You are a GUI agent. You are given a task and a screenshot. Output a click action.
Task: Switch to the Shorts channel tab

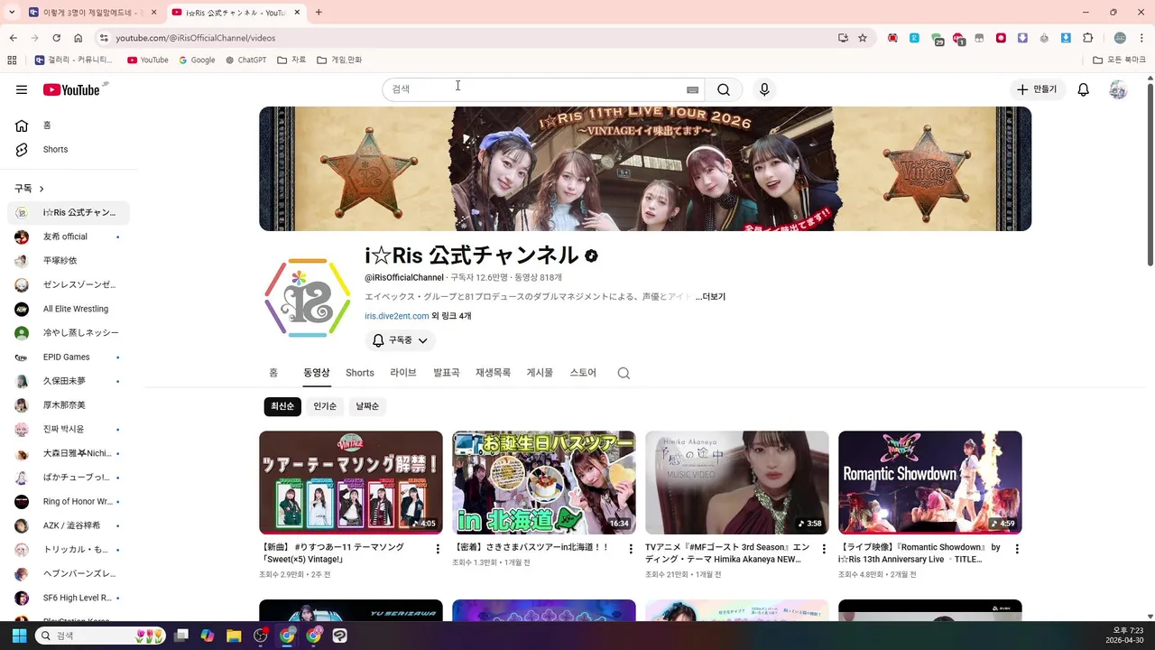point(359,373)
